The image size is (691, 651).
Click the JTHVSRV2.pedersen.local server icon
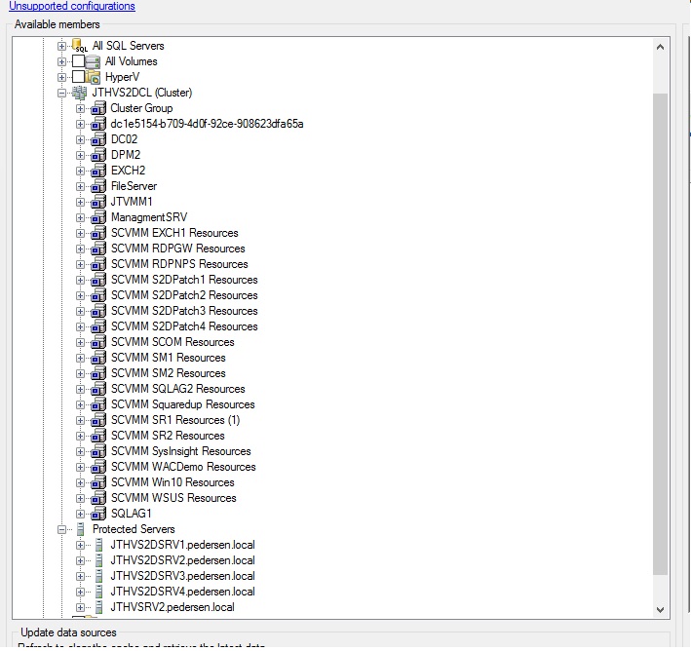click(99, 607)
